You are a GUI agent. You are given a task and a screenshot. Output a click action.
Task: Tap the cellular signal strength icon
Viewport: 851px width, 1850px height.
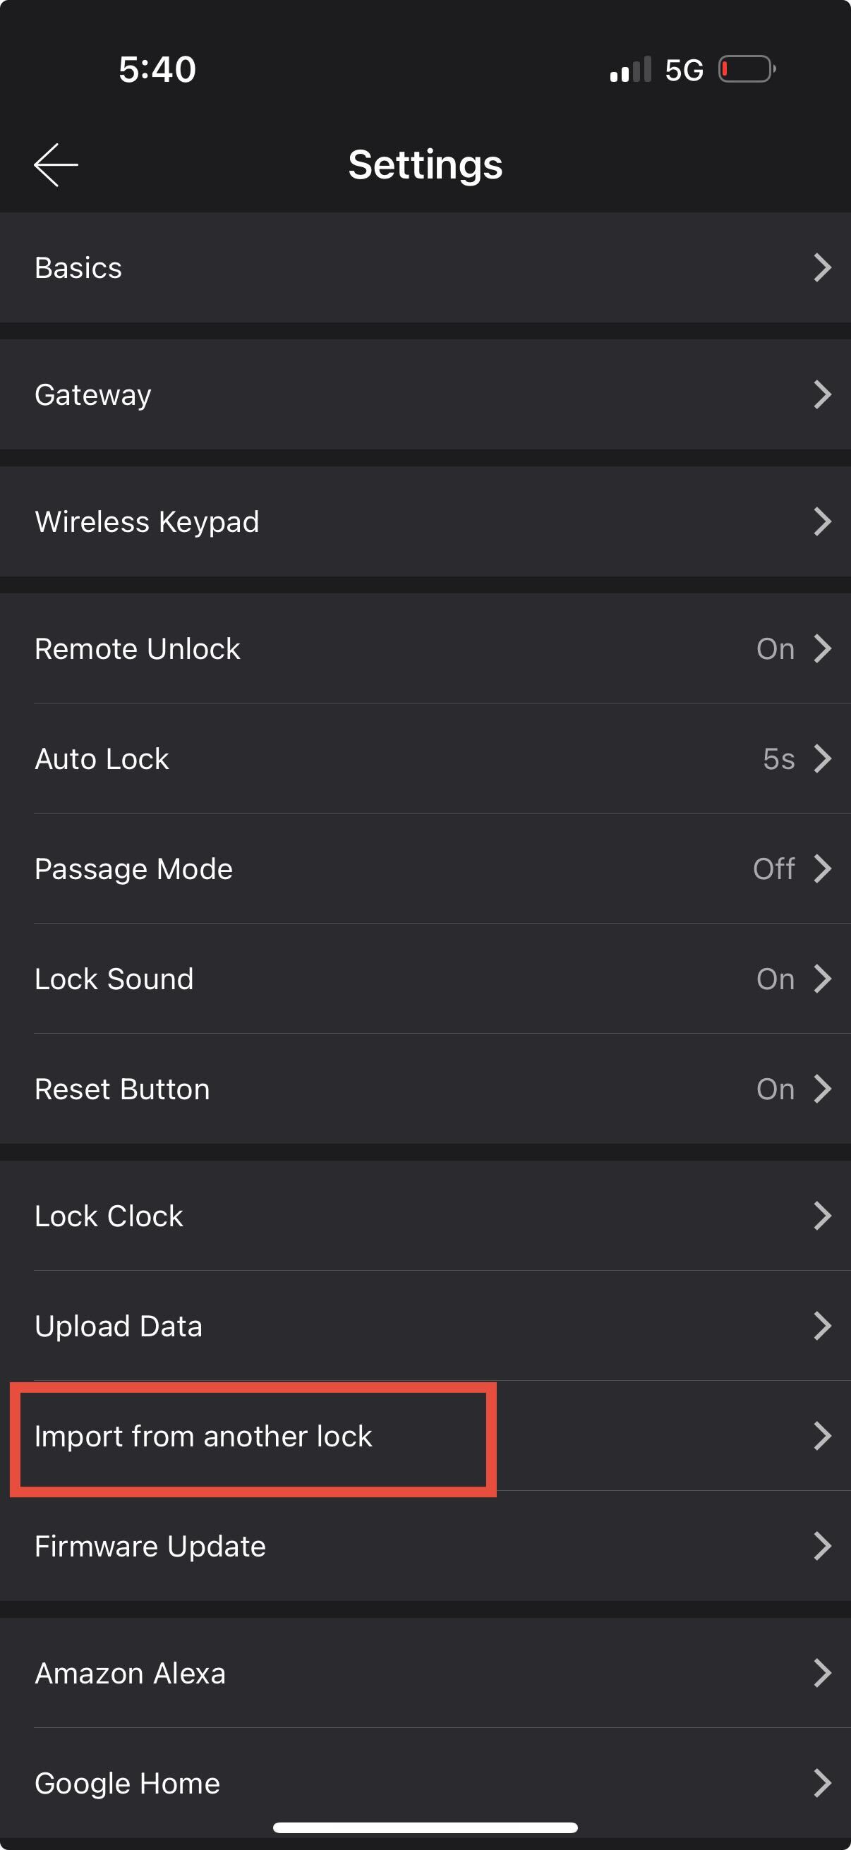tap(630, 70)
